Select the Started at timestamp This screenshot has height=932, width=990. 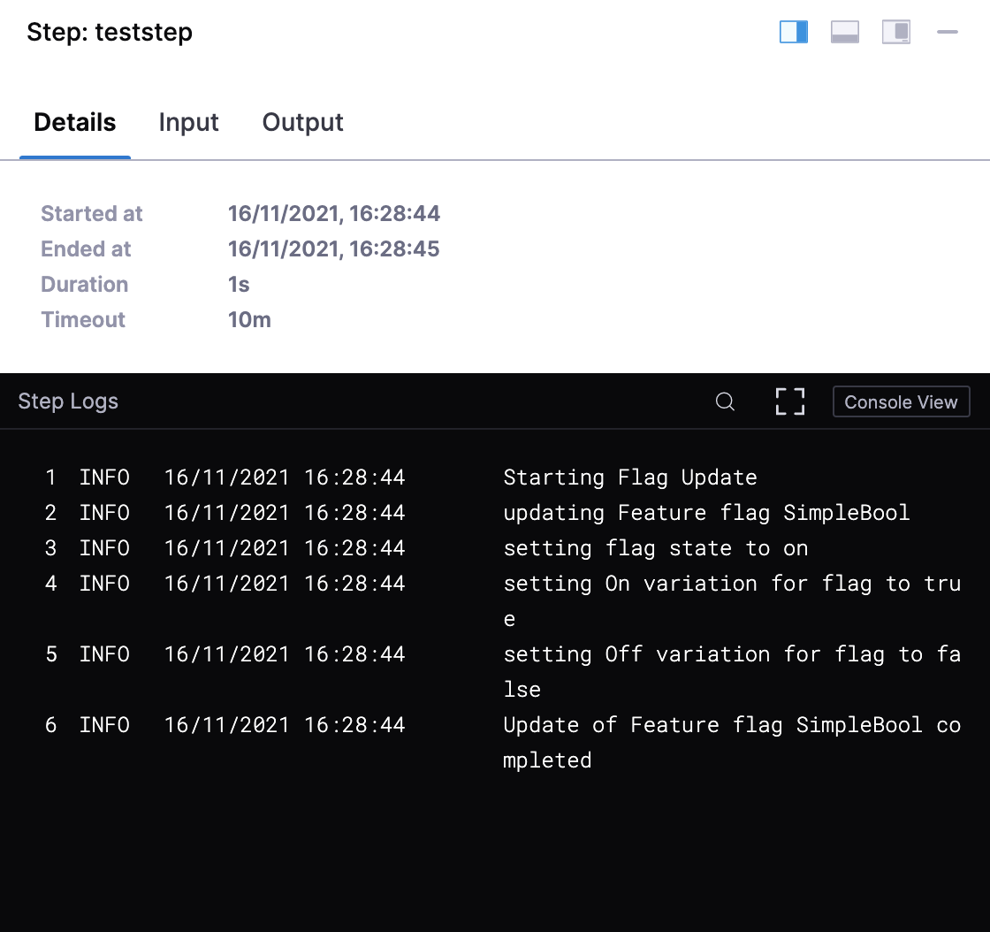click(x=334, y=213)
